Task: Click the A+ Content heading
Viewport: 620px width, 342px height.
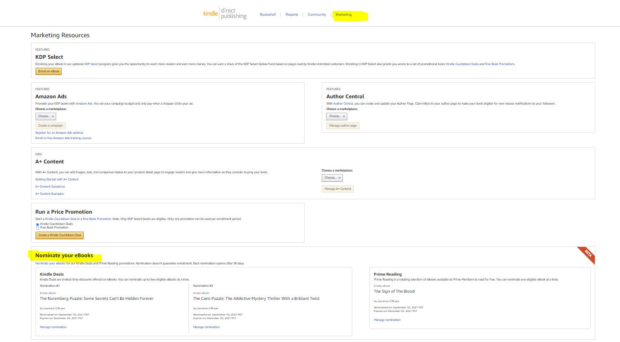Action: (x=49, y=162)
